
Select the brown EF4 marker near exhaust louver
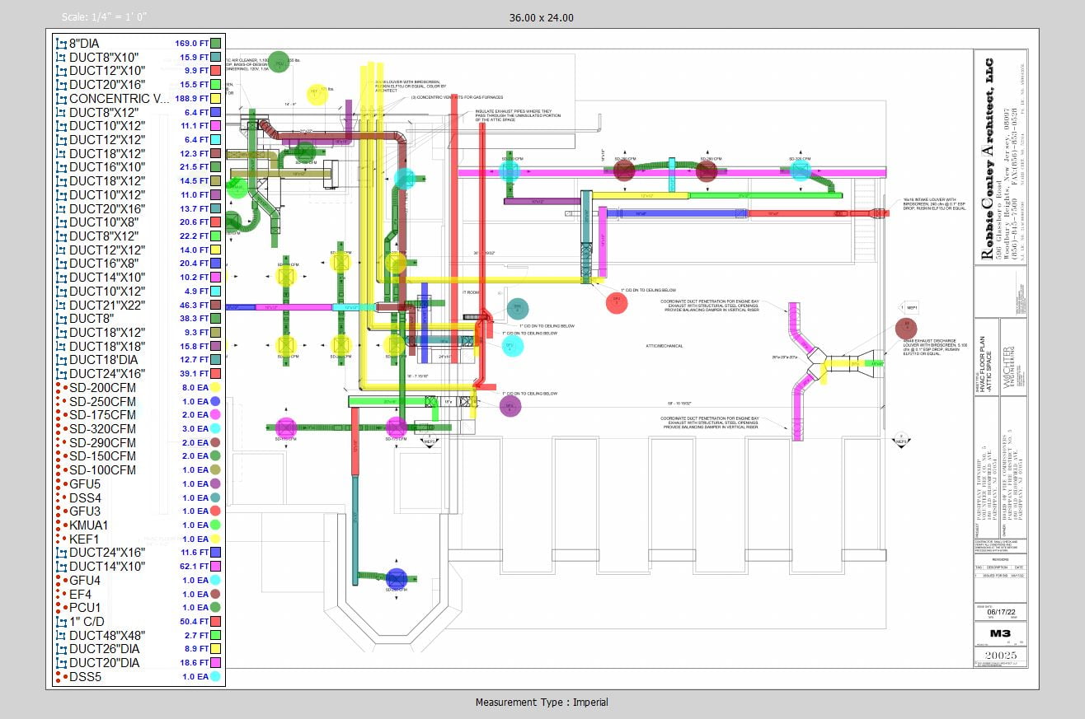point(906,329)
